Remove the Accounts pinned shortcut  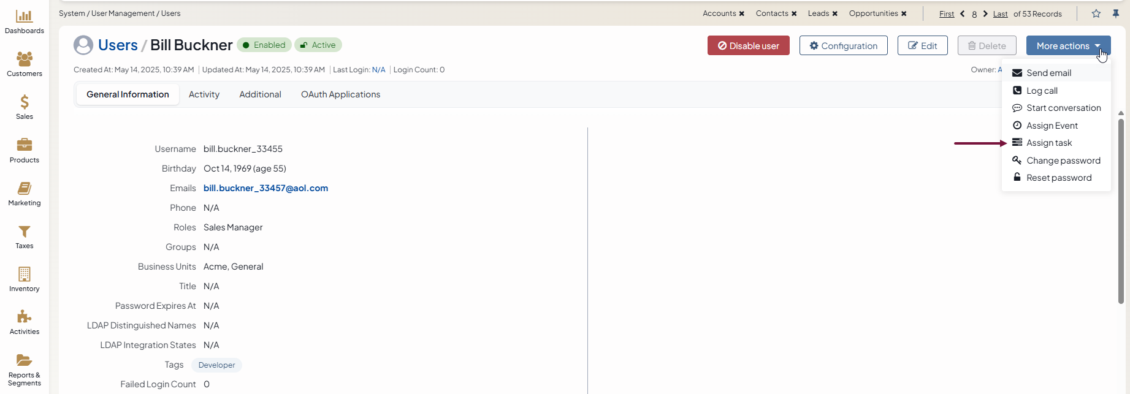tap(742, 13)
